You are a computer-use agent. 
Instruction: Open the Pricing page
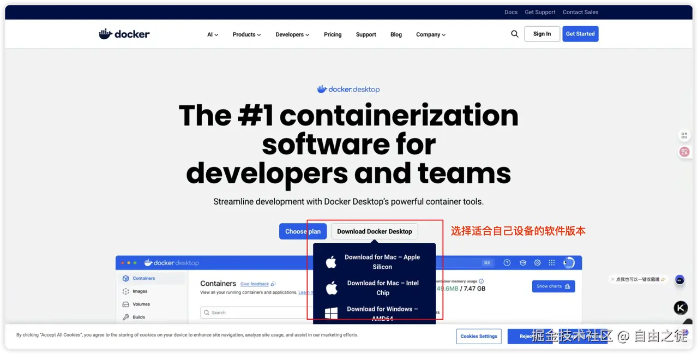[x=333, y=34]
